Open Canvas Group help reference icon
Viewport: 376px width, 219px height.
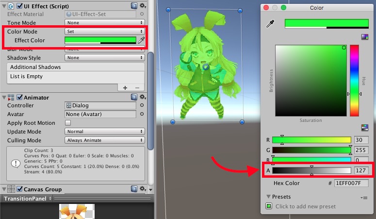(134, 189)
